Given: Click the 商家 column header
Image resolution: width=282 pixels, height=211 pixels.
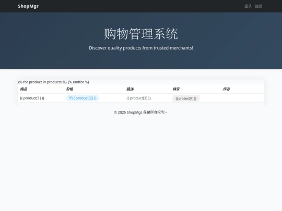Looking at the screenshot, I should [x=176, y=89].
